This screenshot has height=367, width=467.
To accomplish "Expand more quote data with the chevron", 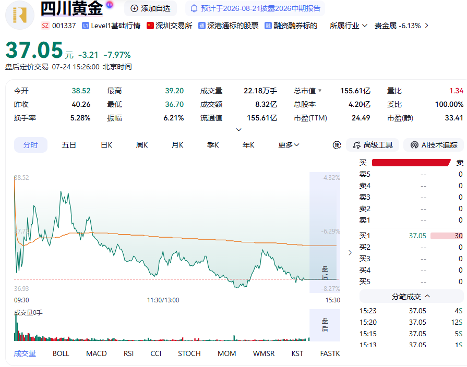I will (x=238, y=129).
